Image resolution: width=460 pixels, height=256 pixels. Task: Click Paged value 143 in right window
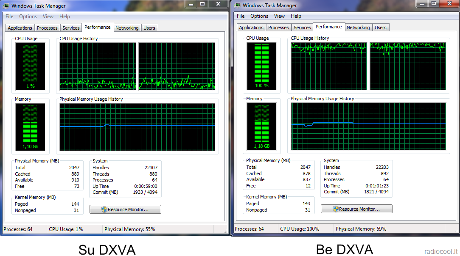tap(306, 204)
